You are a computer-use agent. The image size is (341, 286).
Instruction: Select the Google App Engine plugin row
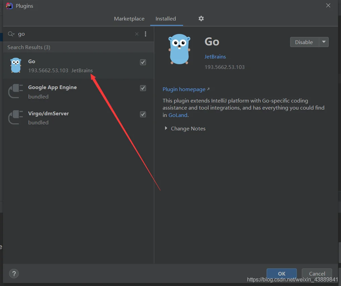(x=78, y=91)
